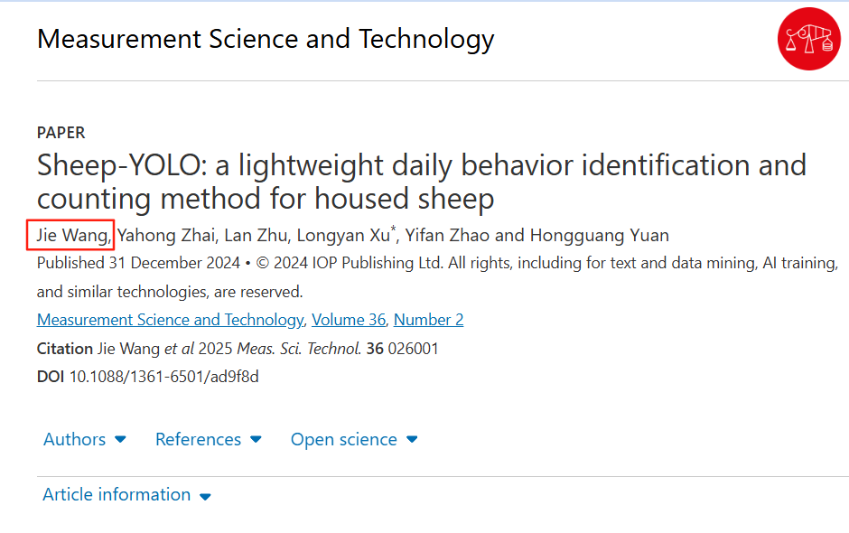Open the Volume 36 link

[x=350, y=320]
